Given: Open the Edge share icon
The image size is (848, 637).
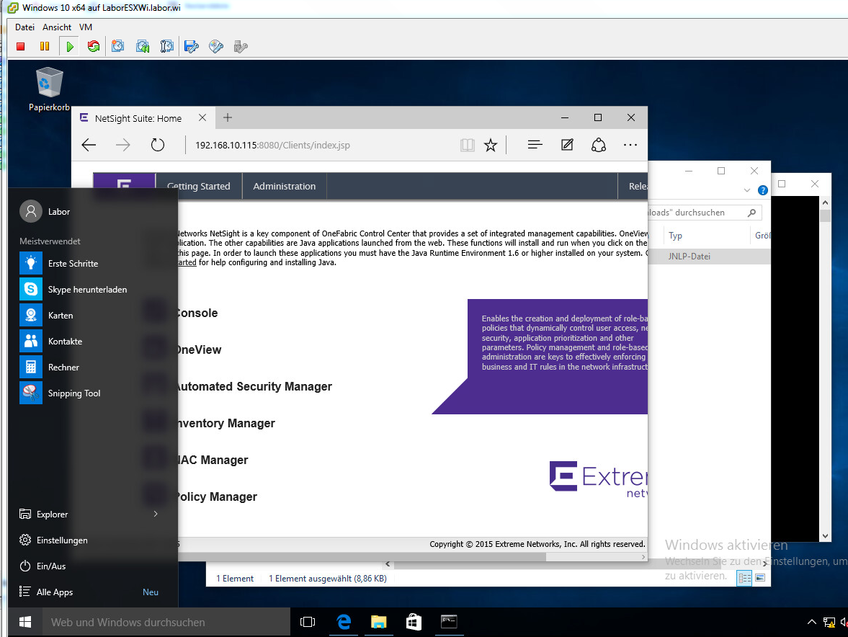Looking at the screenshot, I should coord(598,145).
